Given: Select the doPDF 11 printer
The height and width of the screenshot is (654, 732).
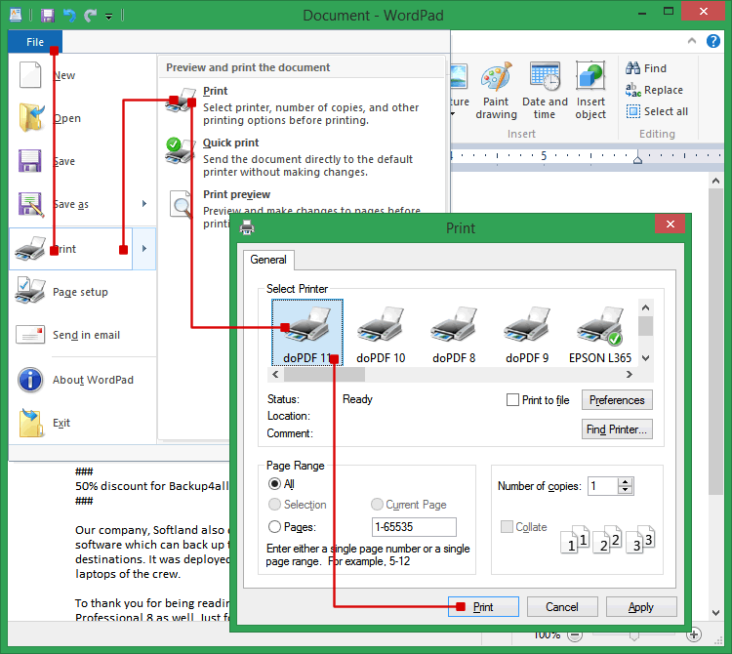Looking at the screenshot, I should pos(307,332).
